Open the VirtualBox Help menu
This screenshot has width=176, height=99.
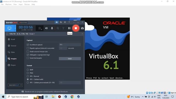pyautogui.click(x=33, y=4)
